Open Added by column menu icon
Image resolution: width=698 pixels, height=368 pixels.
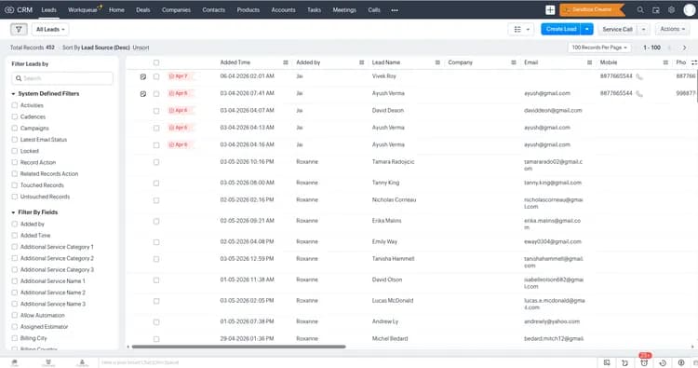361,62
